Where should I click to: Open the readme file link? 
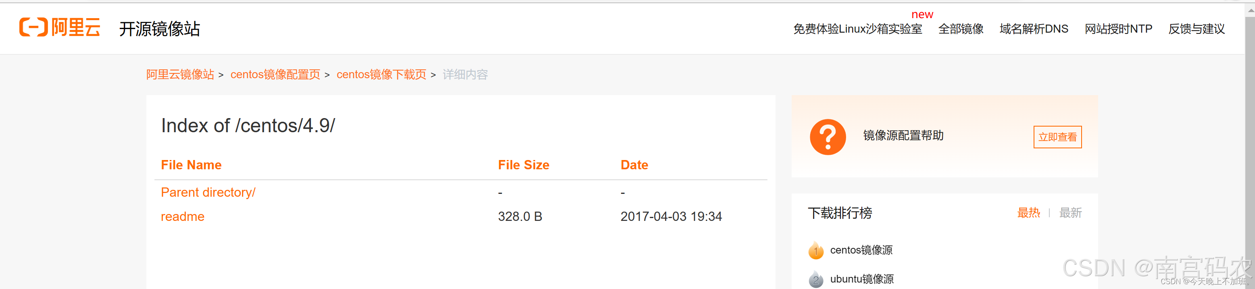pos(183,216)
